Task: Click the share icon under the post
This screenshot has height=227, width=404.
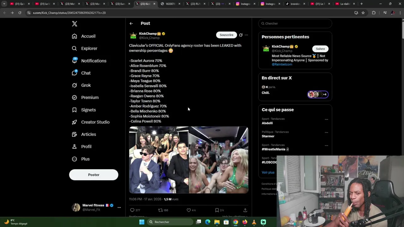Action: coord(245,210)
